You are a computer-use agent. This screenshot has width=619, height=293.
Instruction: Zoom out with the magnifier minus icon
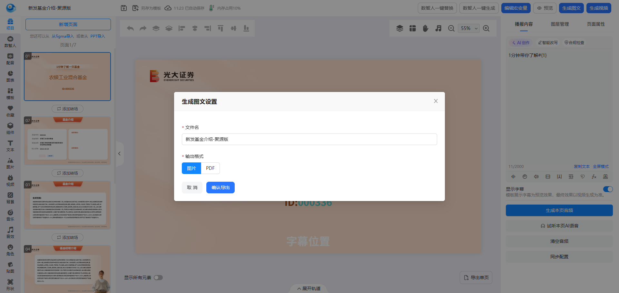(x=451, y=28)
